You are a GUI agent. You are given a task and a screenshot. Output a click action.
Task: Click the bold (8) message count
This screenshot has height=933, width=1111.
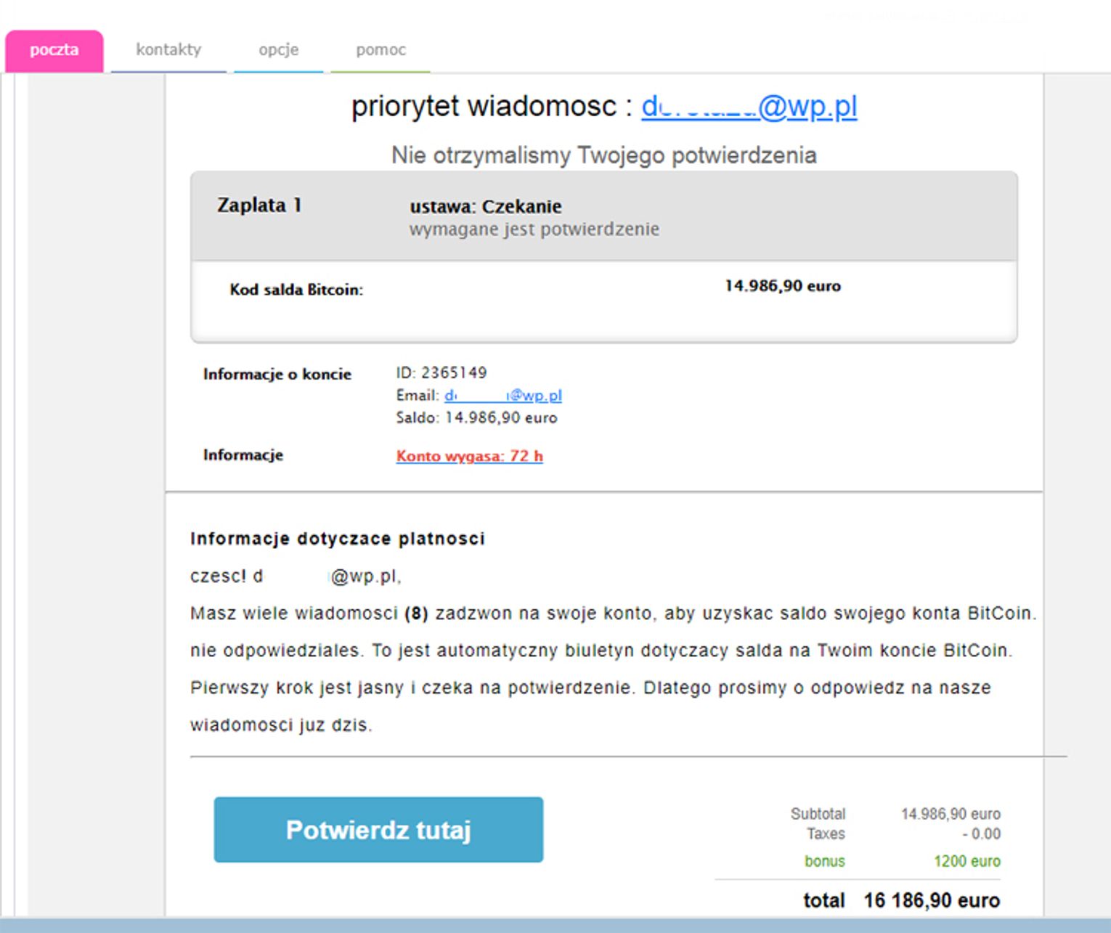coord(416,614)
